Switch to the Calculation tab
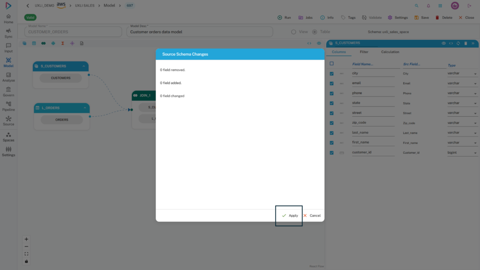The image size is (480, 270). [x=390, y=52]
